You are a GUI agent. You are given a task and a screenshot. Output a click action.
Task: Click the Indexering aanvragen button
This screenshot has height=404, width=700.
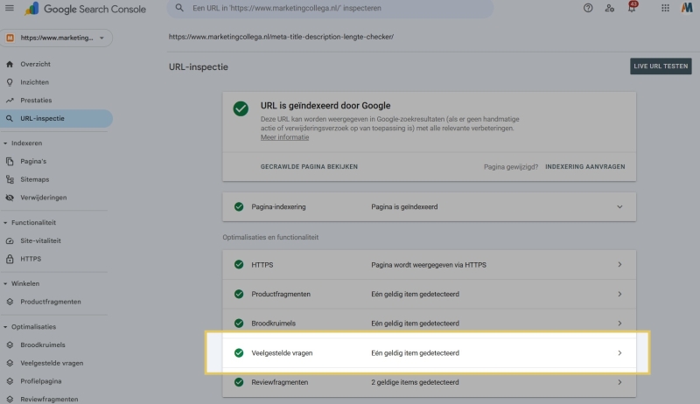click(584, 166)
